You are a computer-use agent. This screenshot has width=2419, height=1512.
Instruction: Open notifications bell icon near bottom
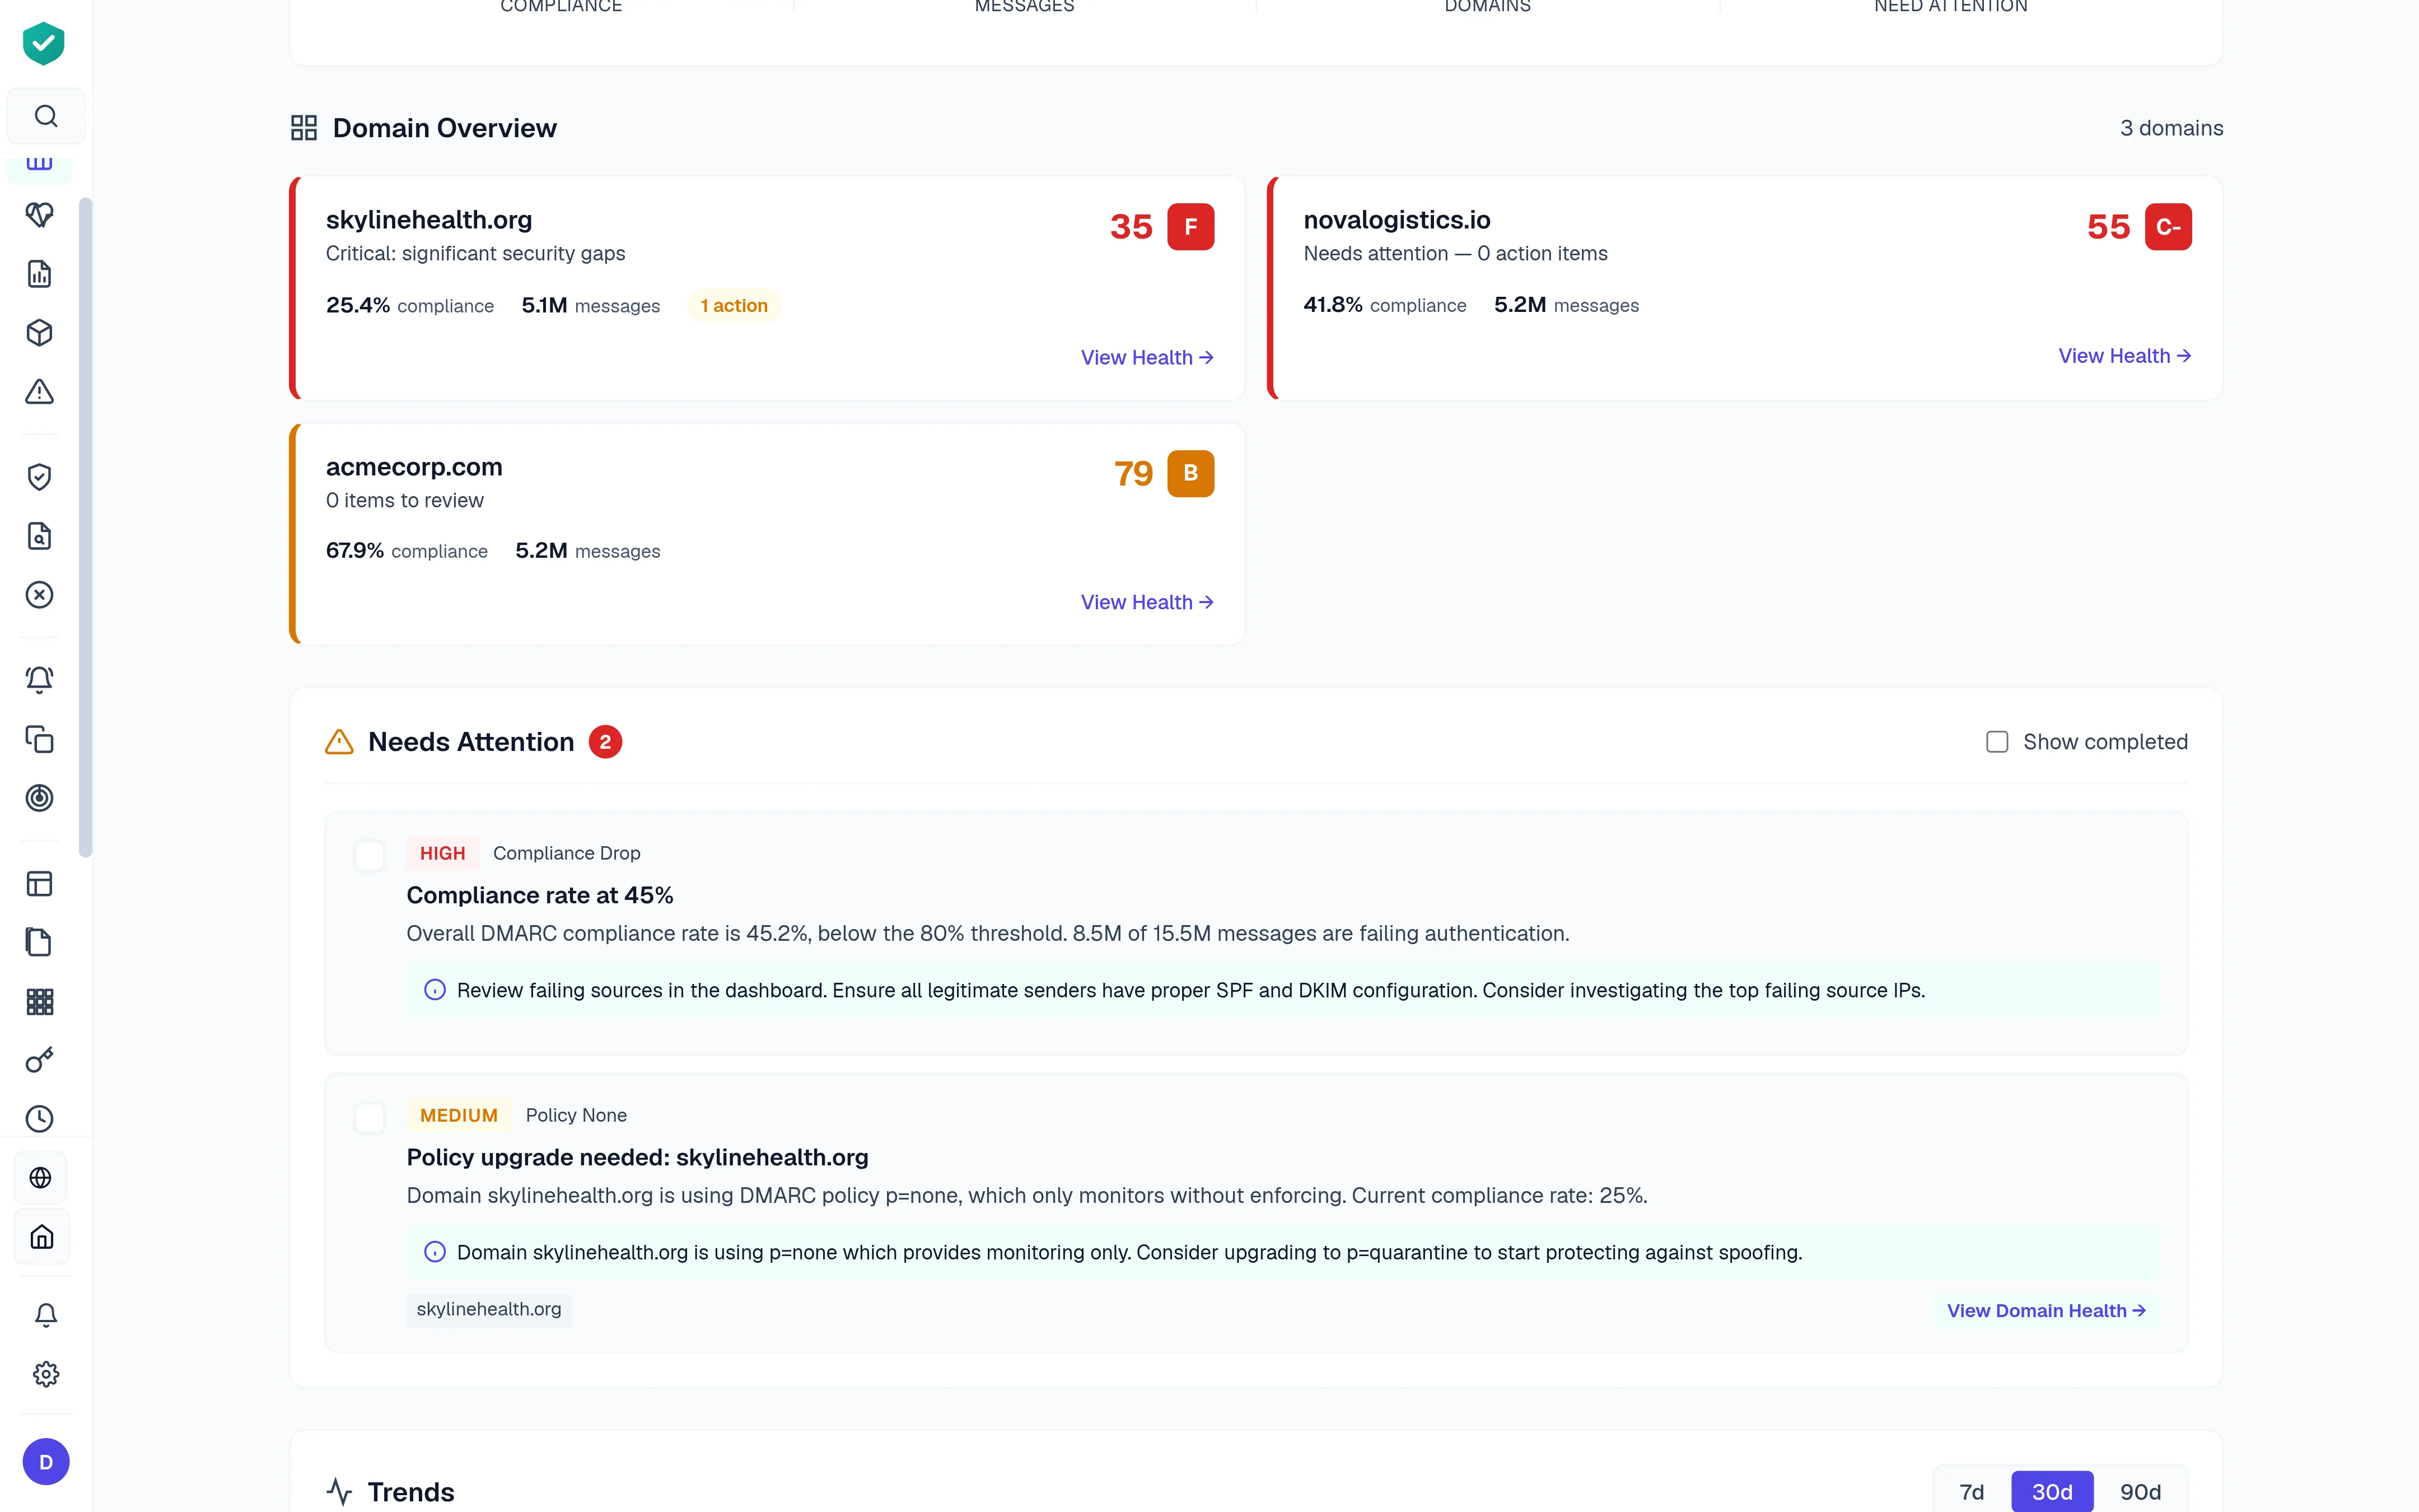(x=46, y=1315)
